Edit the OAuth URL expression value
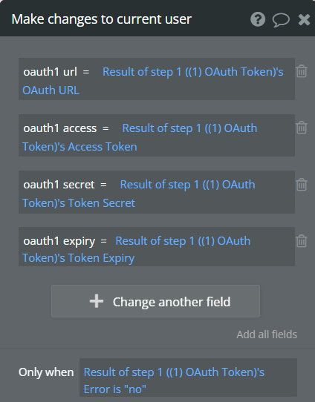315x402 pixels. coord(153,81)
